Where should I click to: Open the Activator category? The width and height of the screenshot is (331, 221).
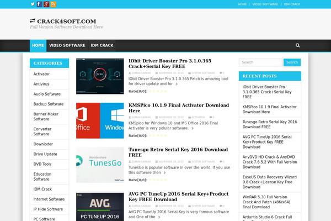(x=41, y=74)
